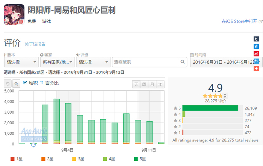Screen dimensions: 263x166
Task: Click the 阴阳师 app icon thumbnail
Action: (x=14, y=15)
